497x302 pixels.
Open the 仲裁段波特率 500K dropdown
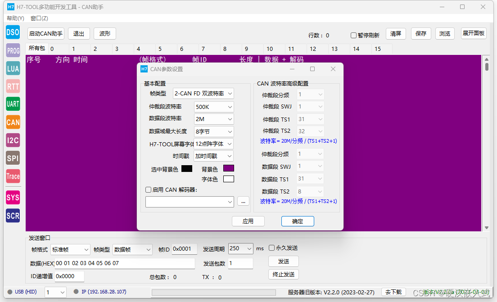pos(214,107)
